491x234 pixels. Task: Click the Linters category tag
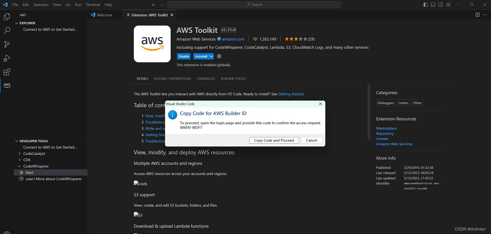tap(404, 103)
